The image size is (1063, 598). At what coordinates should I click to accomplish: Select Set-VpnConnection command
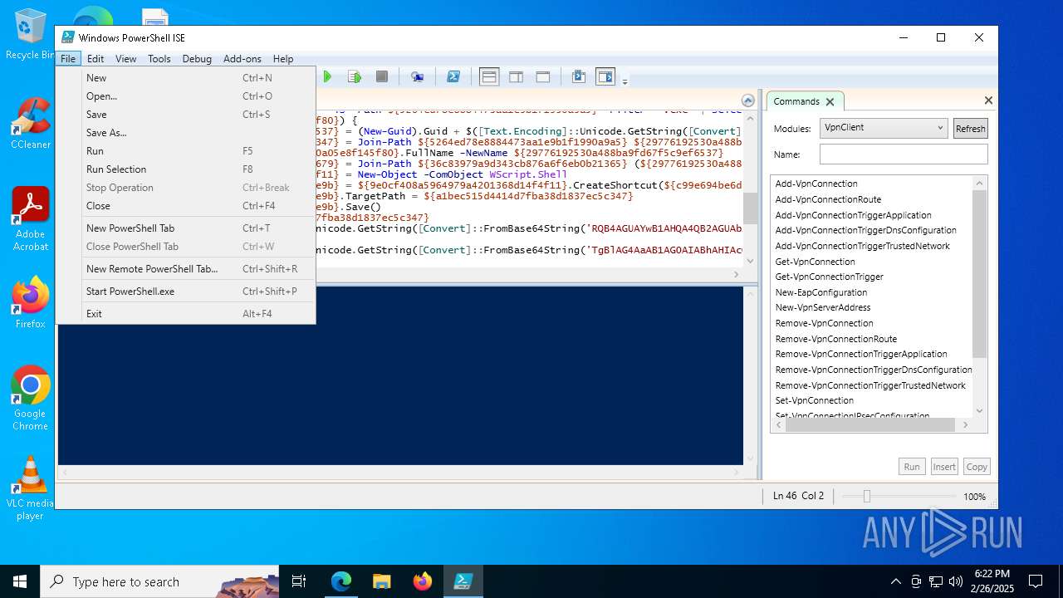point(814,400)
